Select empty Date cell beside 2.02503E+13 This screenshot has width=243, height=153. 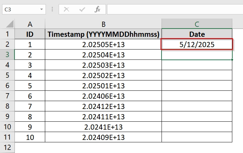click(197, 65)
